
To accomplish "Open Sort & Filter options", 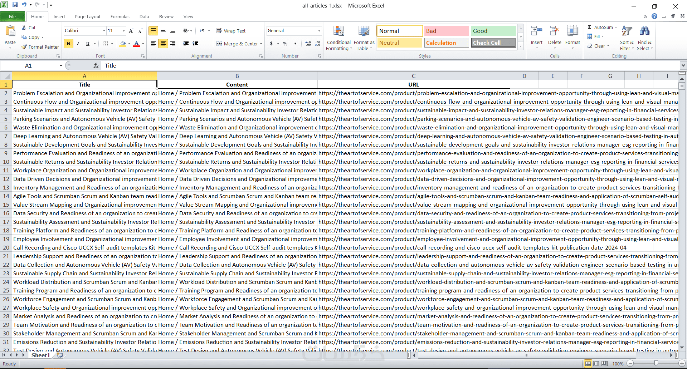I will [x=627, y=38].
